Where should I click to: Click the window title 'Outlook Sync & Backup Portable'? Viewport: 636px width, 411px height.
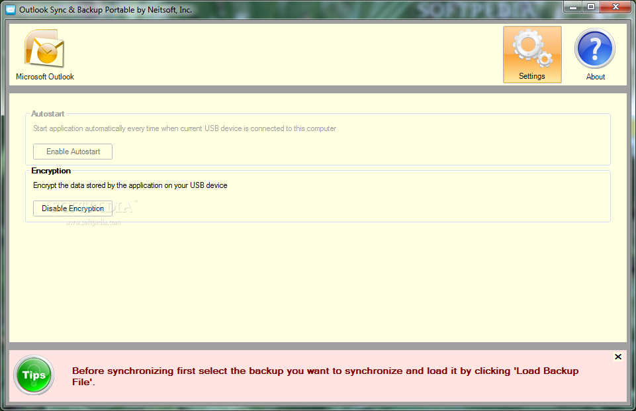point(105,10)
